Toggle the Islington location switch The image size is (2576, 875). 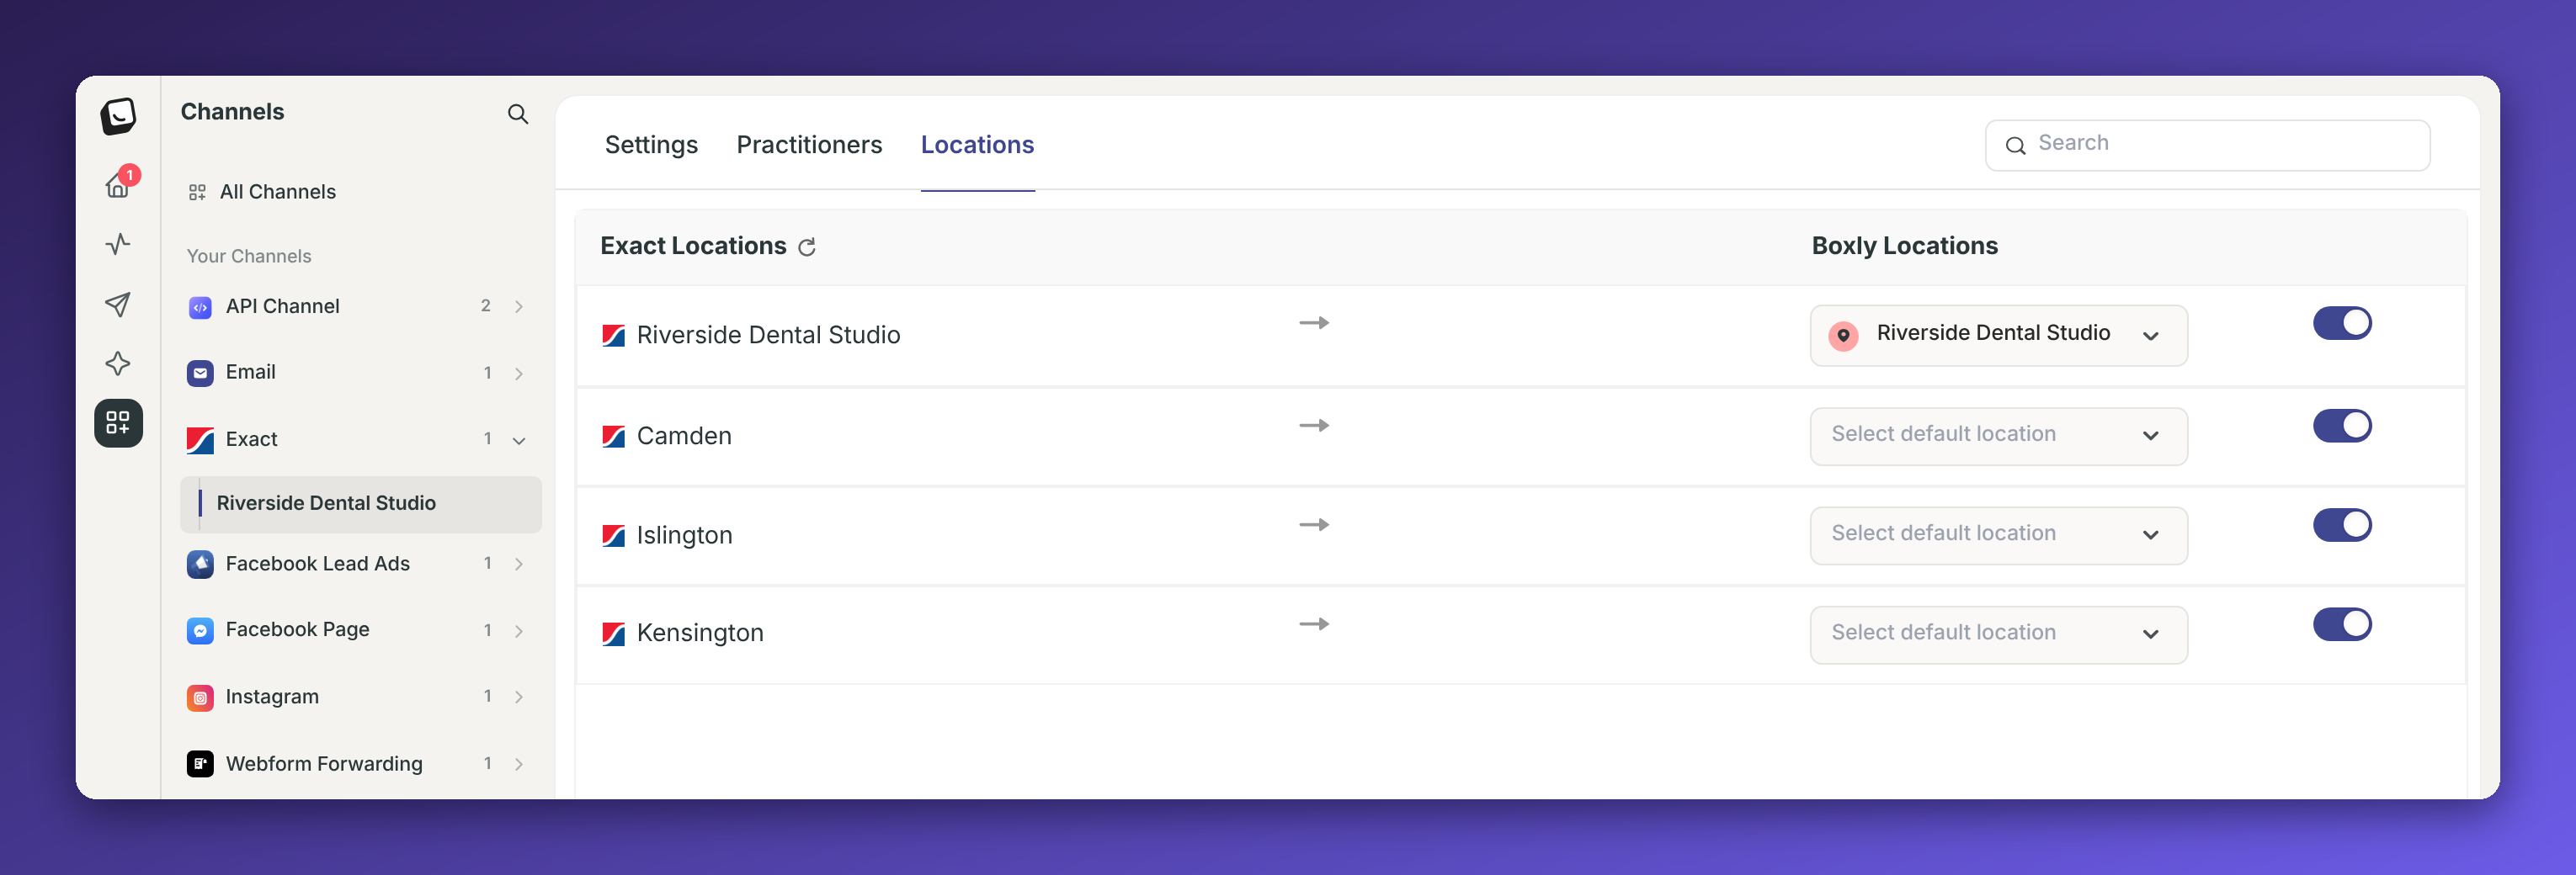point(2342,525)
